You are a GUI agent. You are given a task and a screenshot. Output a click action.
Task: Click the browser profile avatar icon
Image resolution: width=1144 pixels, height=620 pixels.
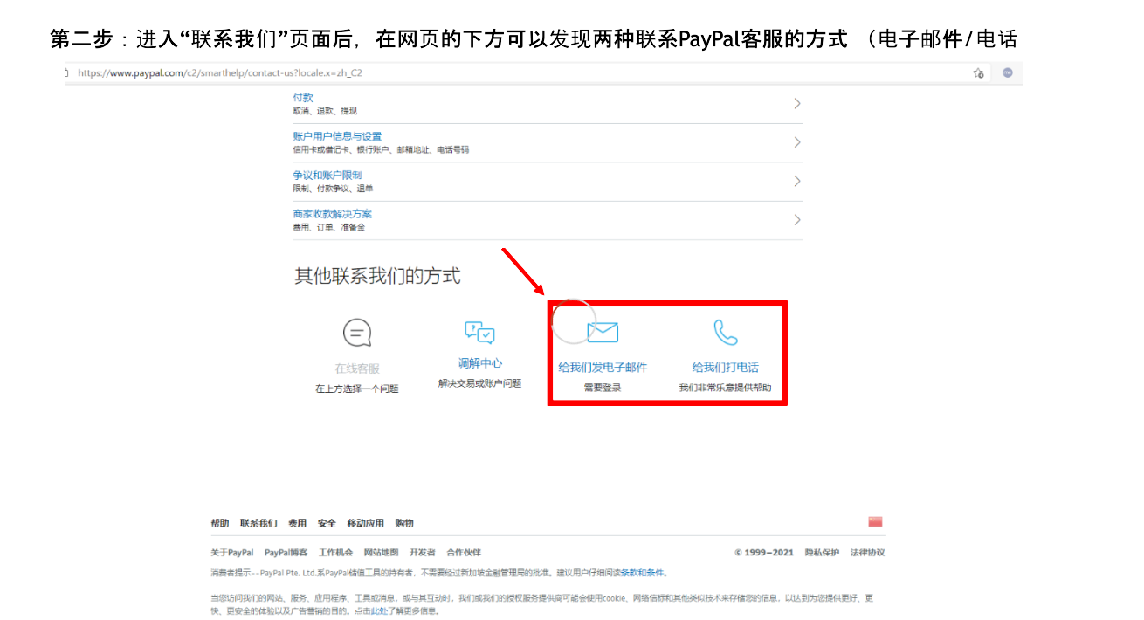[1008, 73]
